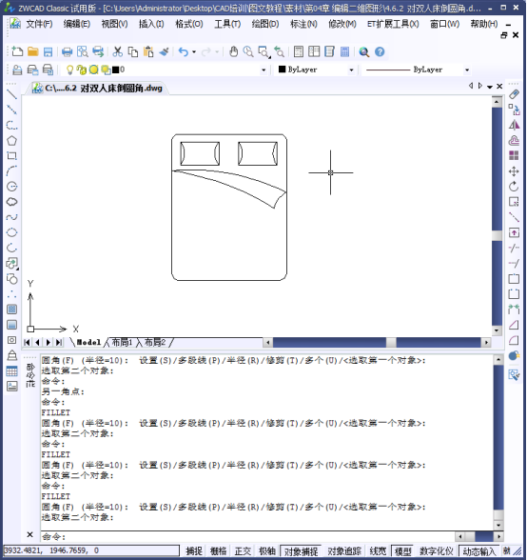Click the horizontal drawing scrollbar thumb
This screenshot has height=560, width=527.
[391, 342]
